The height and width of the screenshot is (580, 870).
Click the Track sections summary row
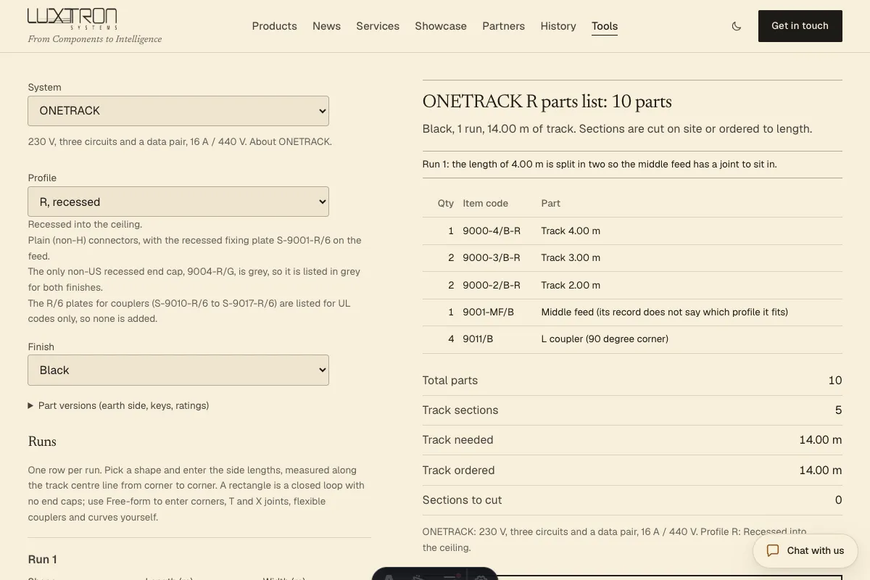coord(632,410)
